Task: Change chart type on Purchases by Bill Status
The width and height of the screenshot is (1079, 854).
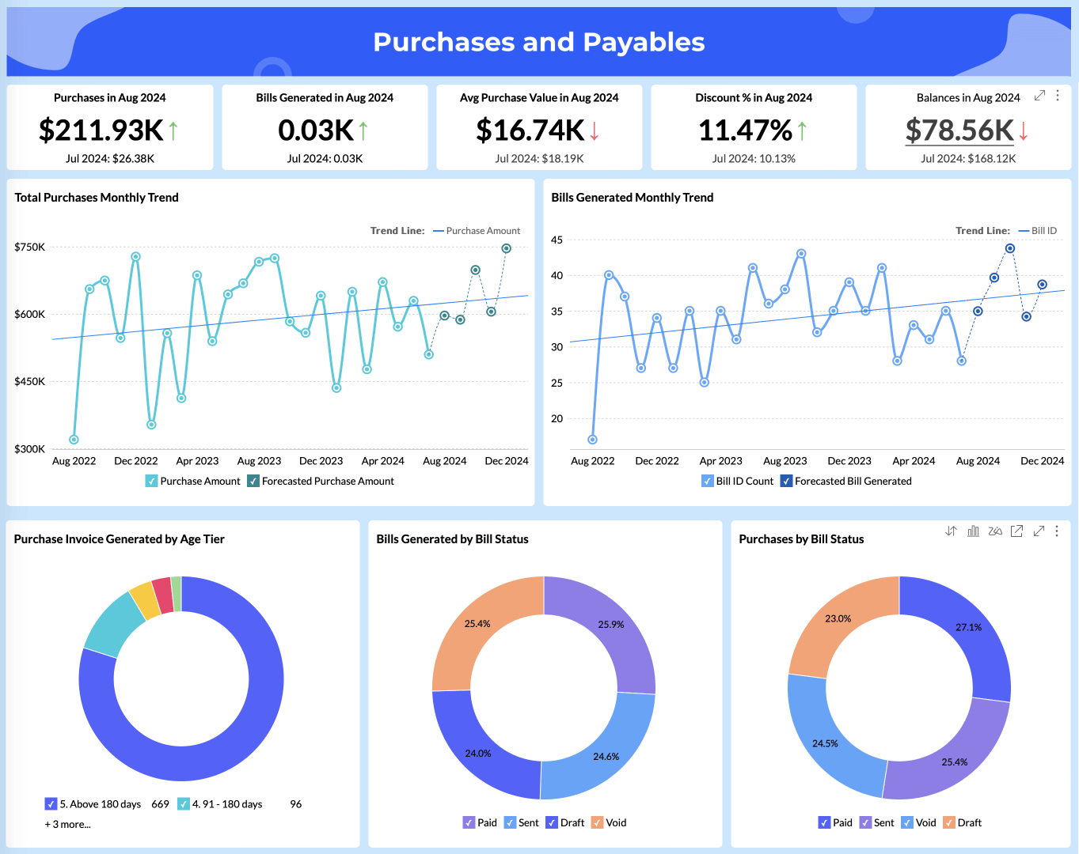Action: coord(973,531)
